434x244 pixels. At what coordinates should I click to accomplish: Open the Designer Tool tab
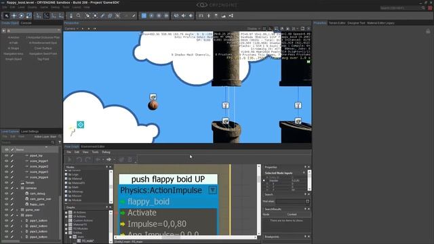click(356, 23)
